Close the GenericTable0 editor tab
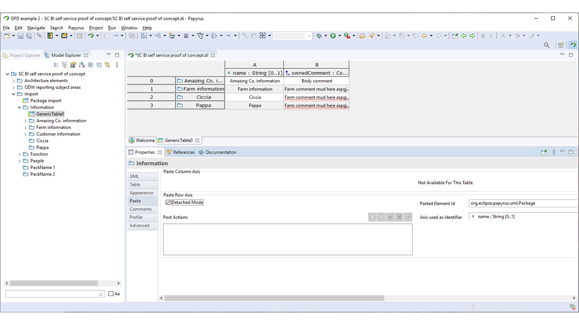This screenshot has height=325, width=579. click(197, 140)
